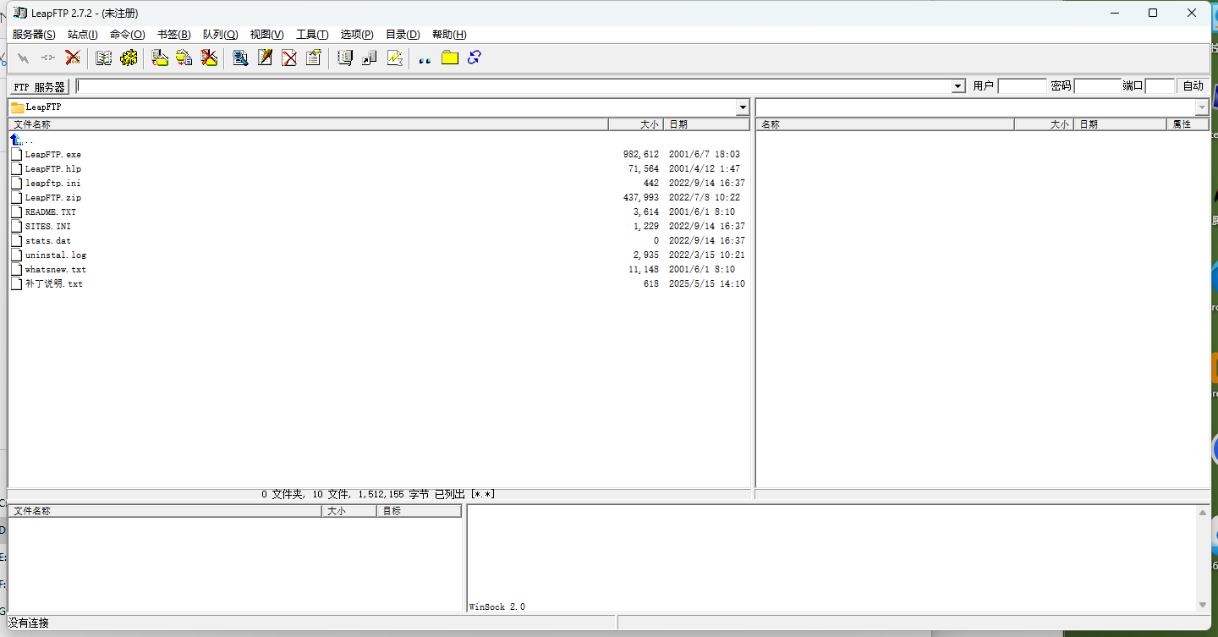Click the clipboard properties toolbar icon
This screenshot has height=637, width=1218.
(x=314, y=58)
